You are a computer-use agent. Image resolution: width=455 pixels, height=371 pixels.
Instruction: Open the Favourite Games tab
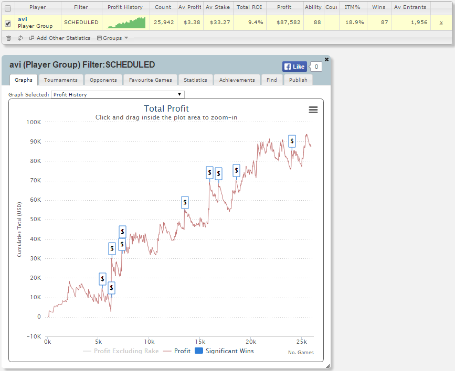[x=150, y=80]
